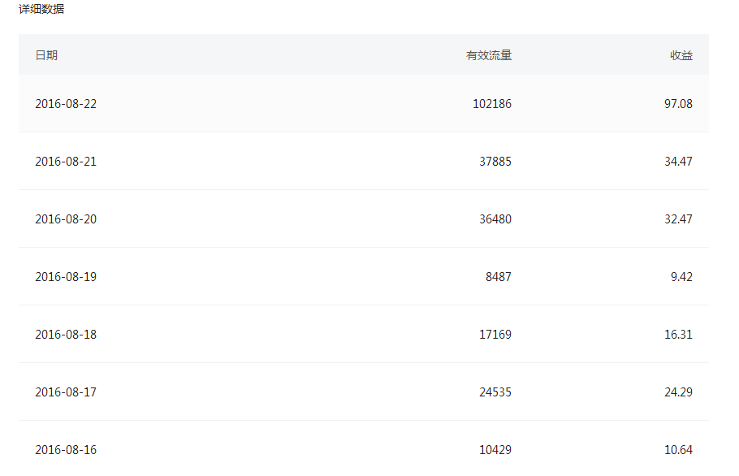Screen dimensions: 739x476
Task: Select the 2016-08-21 date cell
Action: [x=66, y=162]
